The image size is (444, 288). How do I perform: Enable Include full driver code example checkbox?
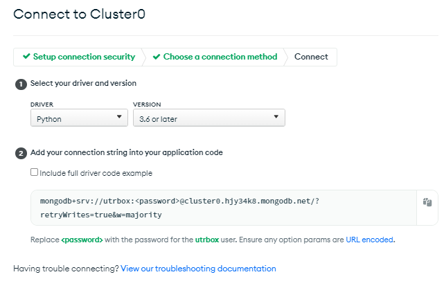34,172
